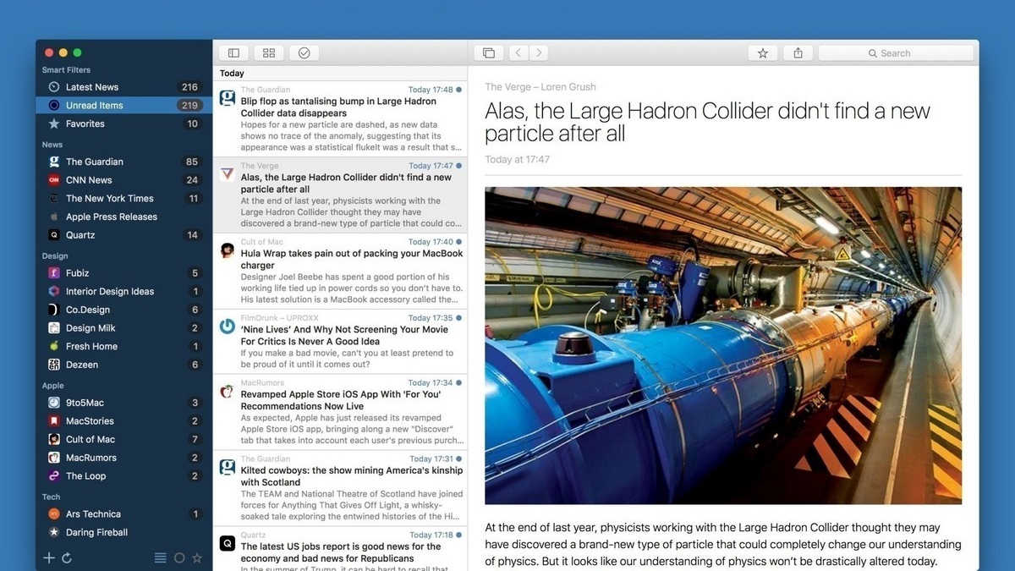Image resolution: width=1015 pixels, height=571 pixels.
Task: Click the Smart Filters section header
Action: pyautogui.click(x=66, y=70)
